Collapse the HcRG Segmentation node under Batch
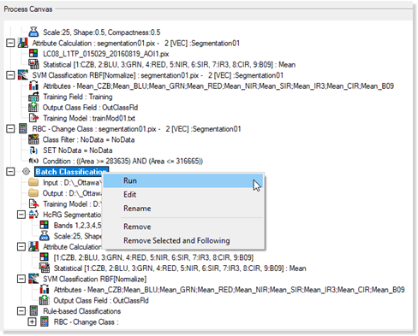418x336 pixels. pos(21,215)
